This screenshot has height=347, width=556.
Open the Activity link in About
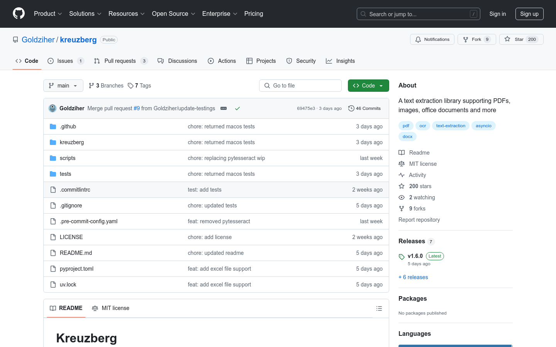pos(412,175)
